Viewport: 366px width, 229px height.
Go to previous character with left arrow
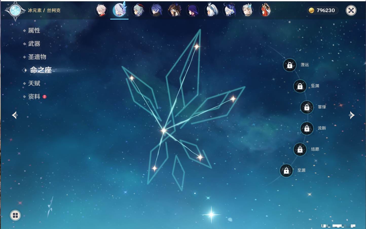15,115
